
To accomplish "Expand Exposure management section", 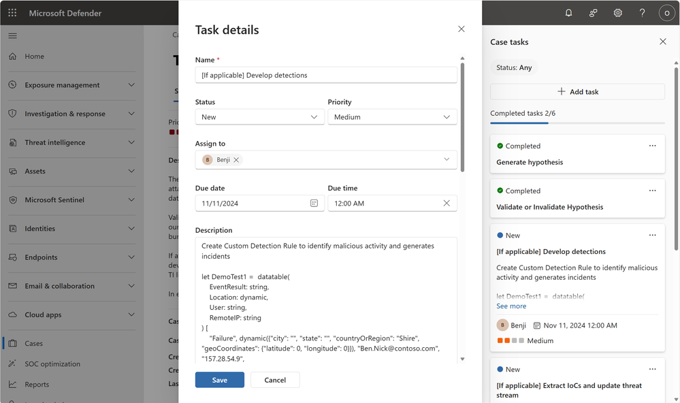I will pos(131,85).
